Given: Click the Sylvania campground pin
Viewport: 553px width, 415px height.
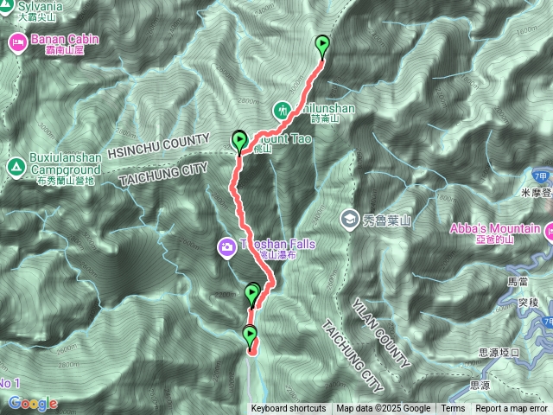Looking at the screenshot, I should coord(6,7).
